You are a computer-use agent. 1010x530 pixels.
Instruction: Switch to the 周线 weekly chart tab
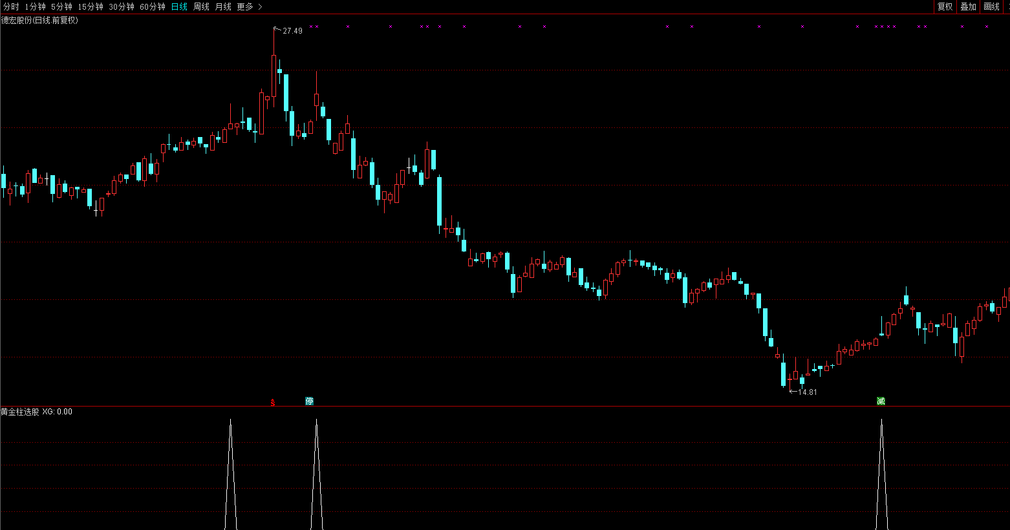click(201, 6)
